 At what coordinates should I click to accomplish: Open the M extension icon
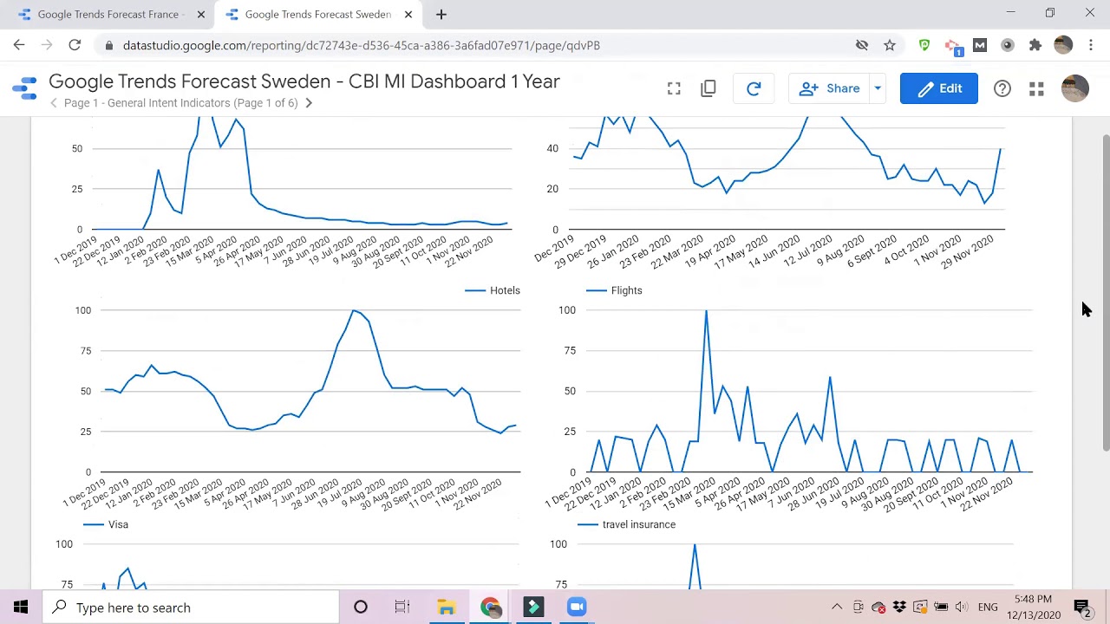click(980, 45)
